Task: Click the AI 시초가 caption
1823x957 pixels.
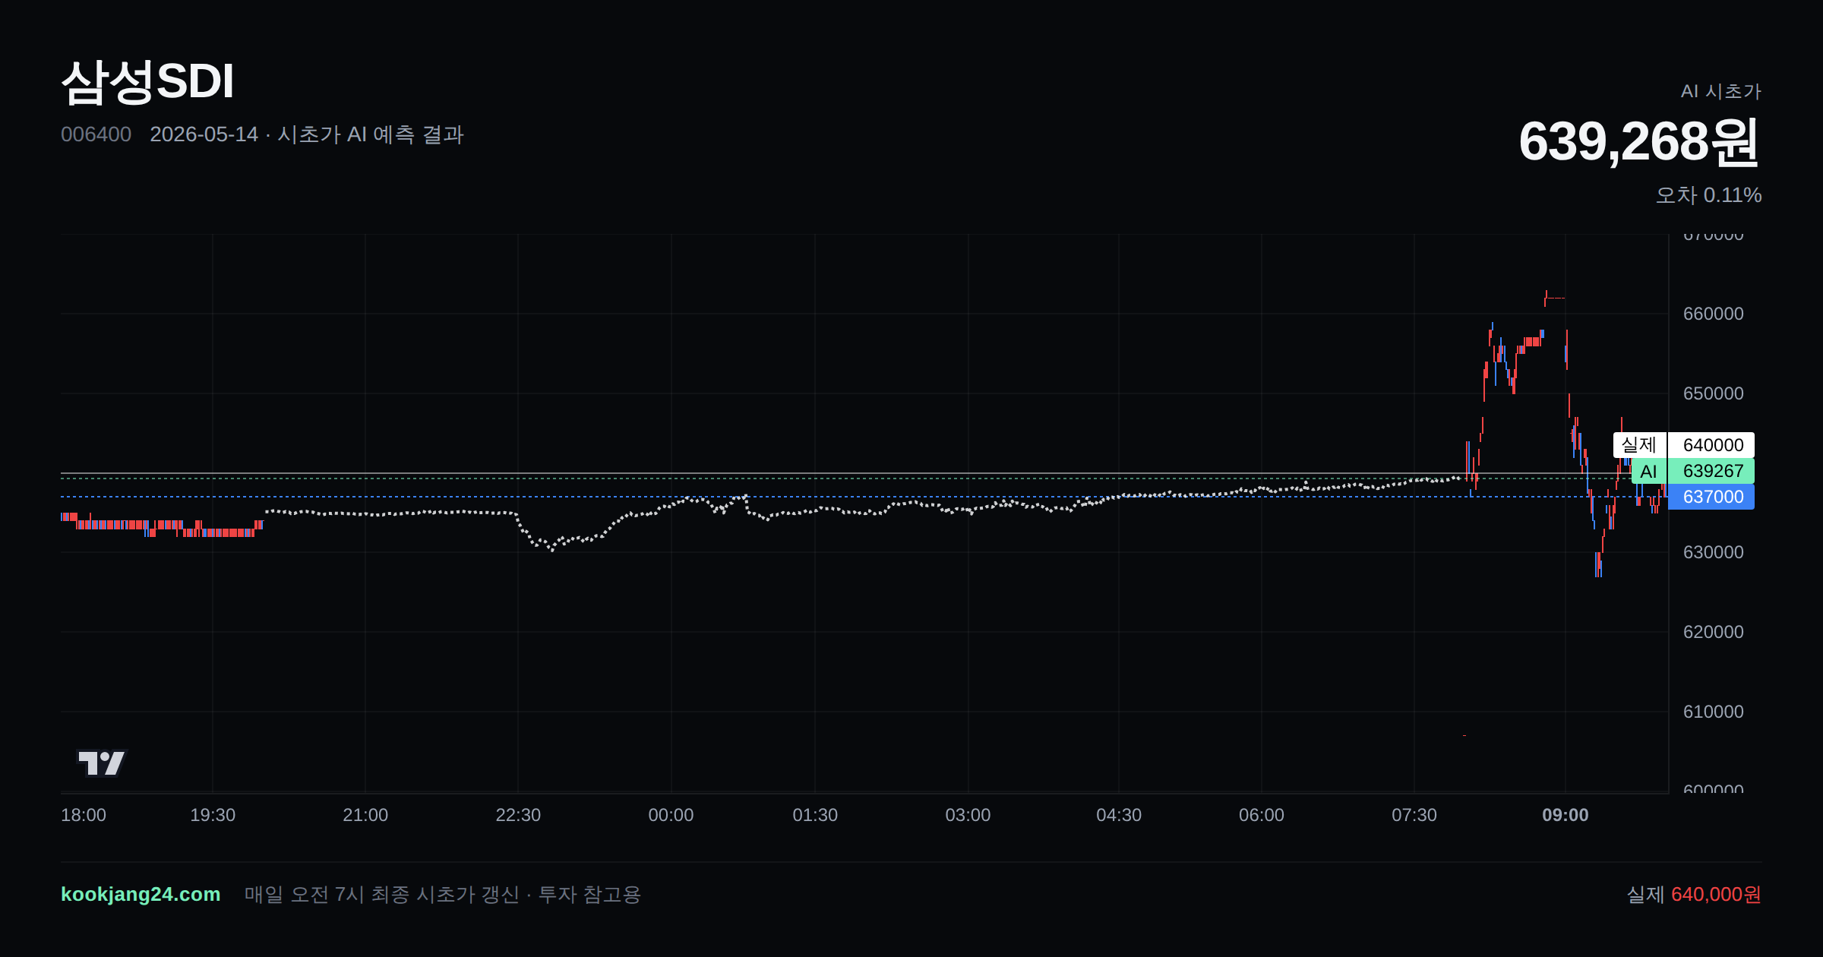Action: (1720, 91)
